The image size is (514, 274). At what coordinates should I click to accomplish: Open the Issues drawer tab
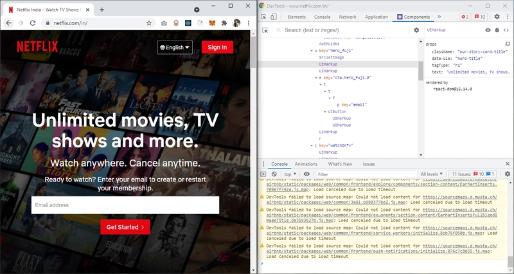(368, 164)
